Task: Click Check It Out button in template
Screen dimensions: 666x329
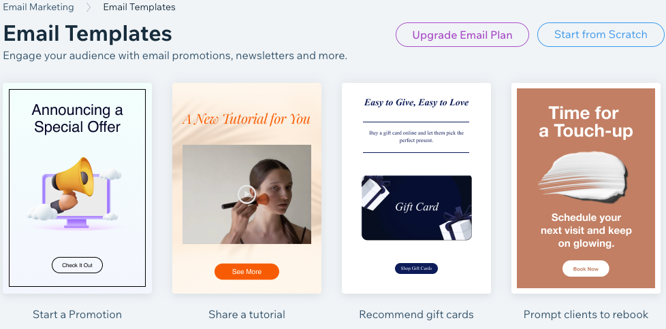Action: tap(78, 265)
